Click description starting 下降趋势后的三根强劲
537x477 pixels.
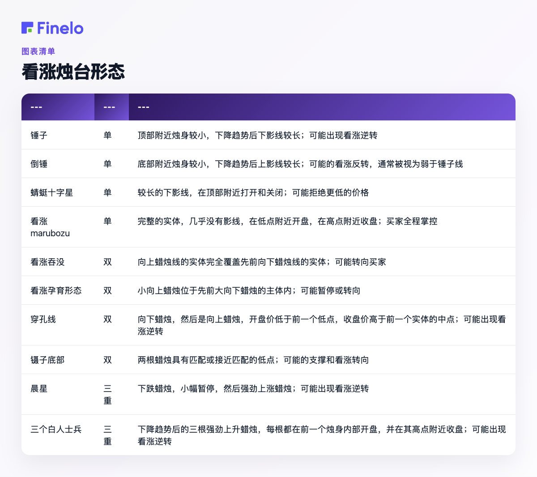point(322,435)
